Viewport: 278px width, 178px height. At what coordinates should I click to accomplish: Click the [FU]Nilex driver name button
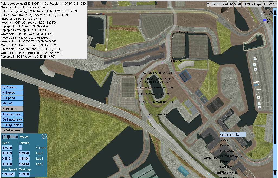point(10,137)
